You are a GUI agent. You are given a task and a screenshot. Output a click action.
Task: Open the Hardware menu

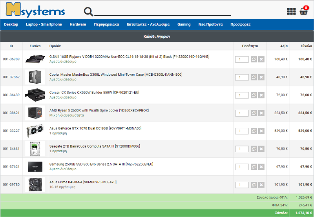click(x=78, y=24)
